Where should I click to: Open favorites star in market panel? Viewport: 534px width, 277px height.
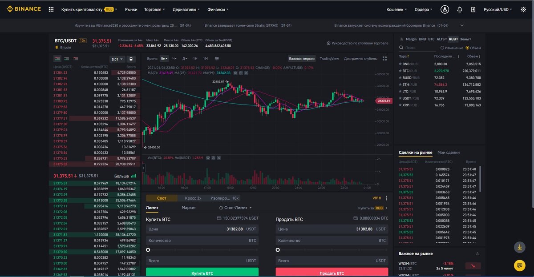pos(401,39)
